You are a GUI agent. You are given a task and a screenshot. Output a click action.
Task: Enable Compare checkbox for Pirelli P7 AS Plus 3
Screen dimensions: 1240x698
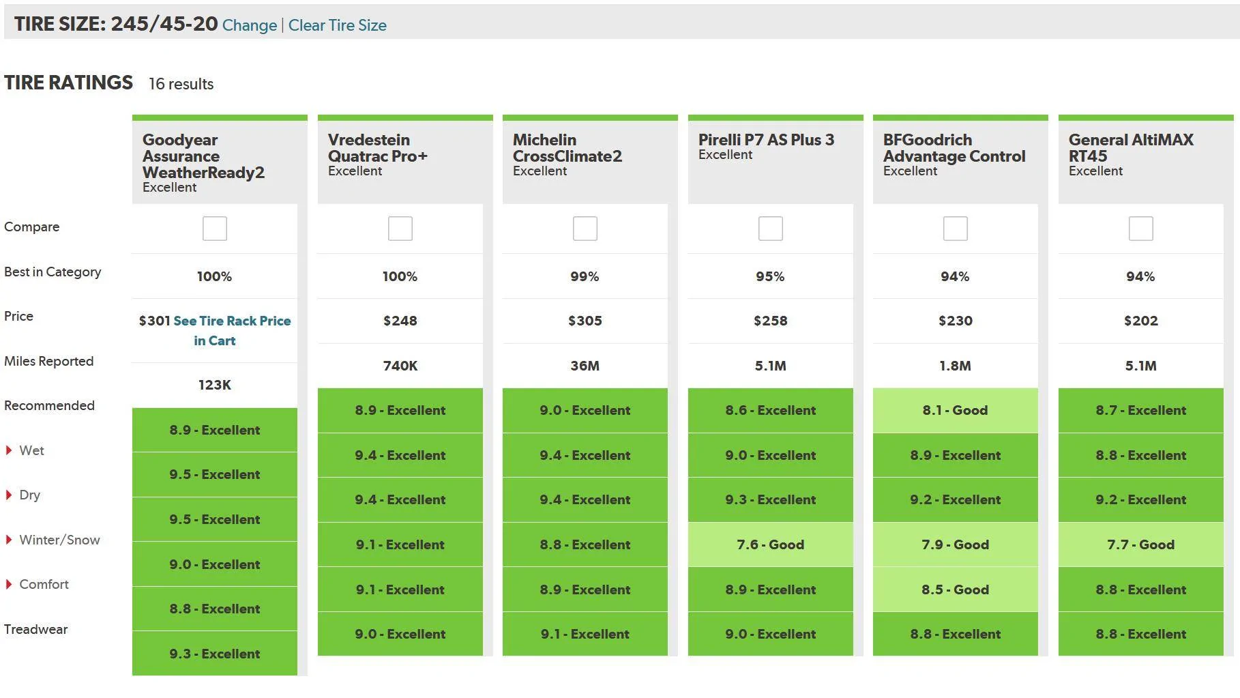(770, 229)
